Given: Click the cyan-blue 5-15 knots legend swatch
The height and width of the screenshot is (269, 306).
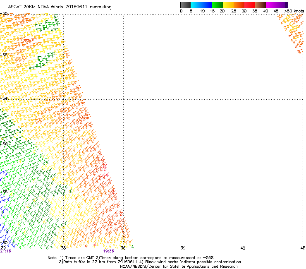Looking at the screenshot, I should tap(201, 5).
